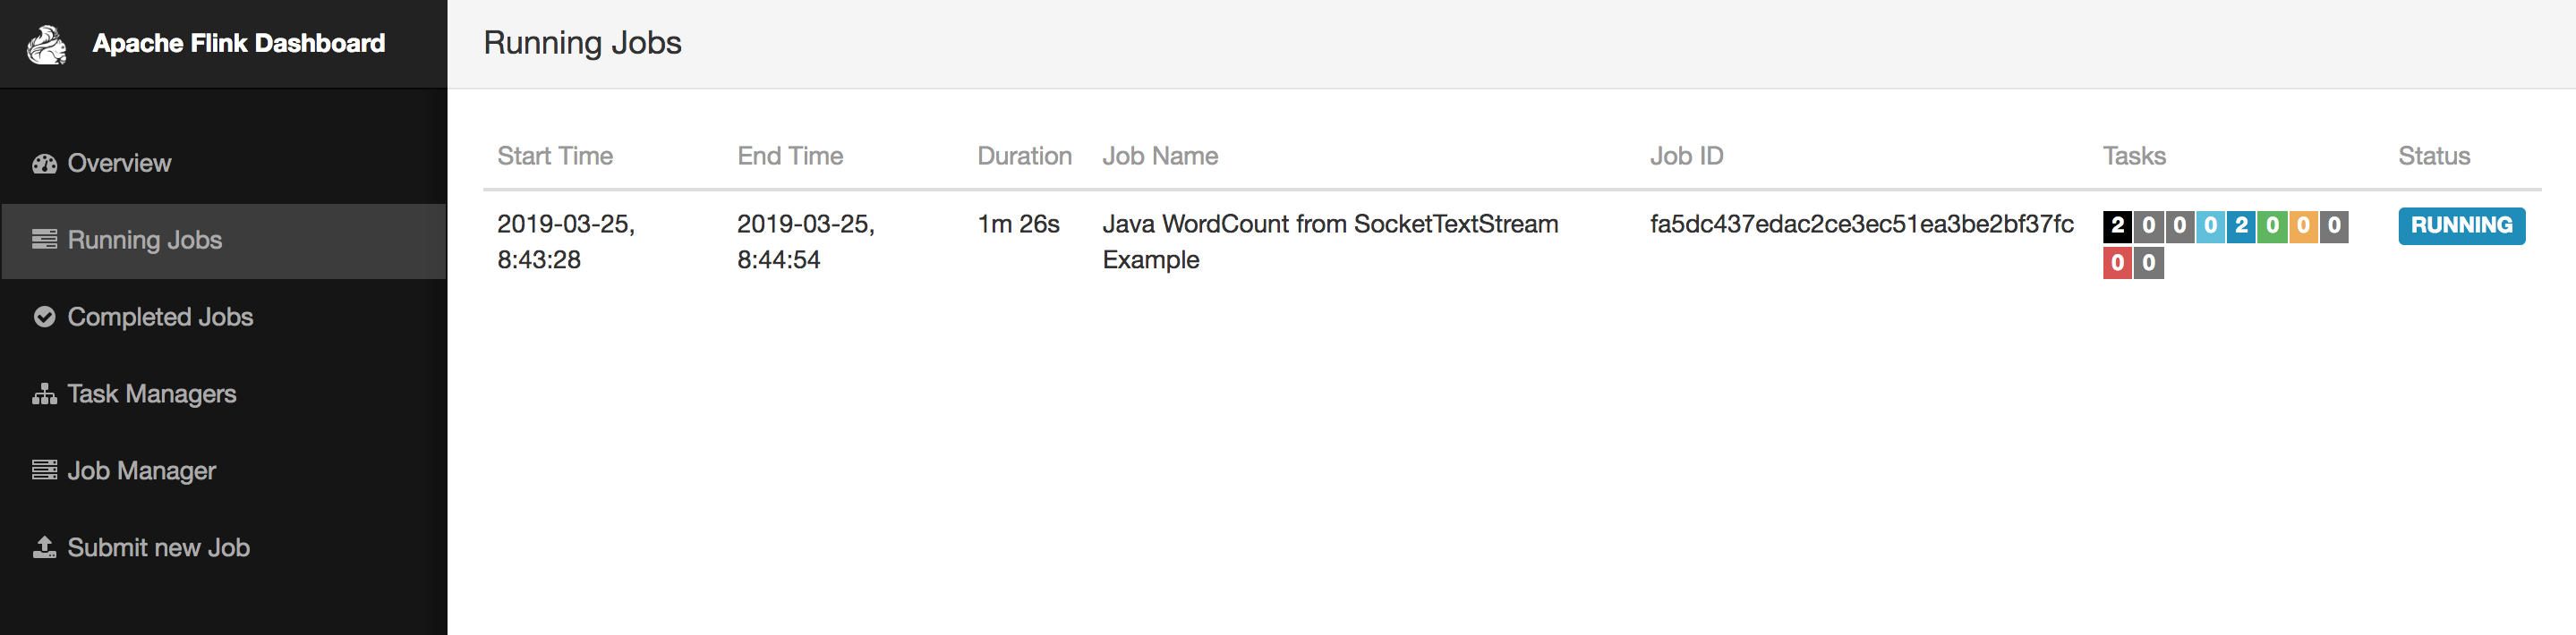
Task: Click job ID fa5dc437edac2ce3ec51ea3be2bf37fc
Action: click(1861, 225)
